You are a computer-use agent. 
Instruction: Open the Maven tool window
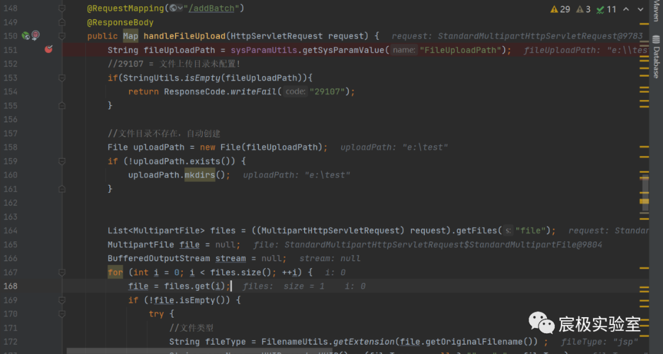[x=656, y=11]
